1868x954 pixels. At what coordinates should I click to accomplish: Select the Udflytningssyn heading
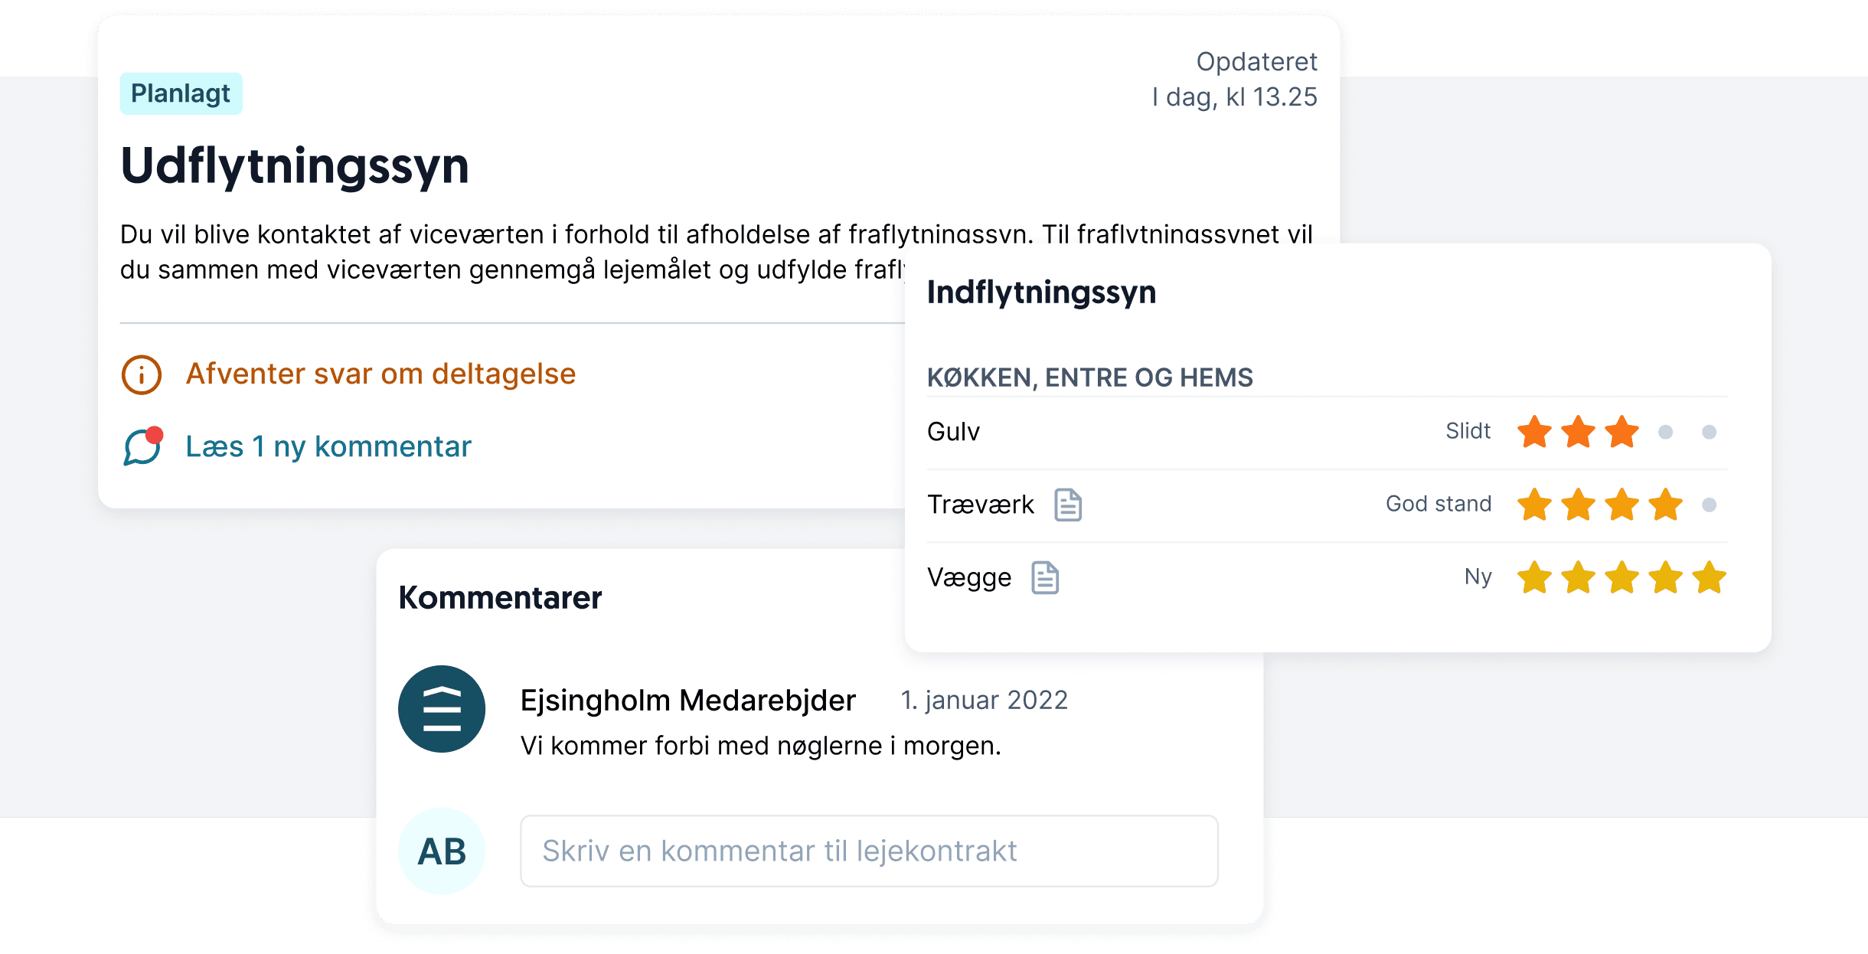(295, 165)
